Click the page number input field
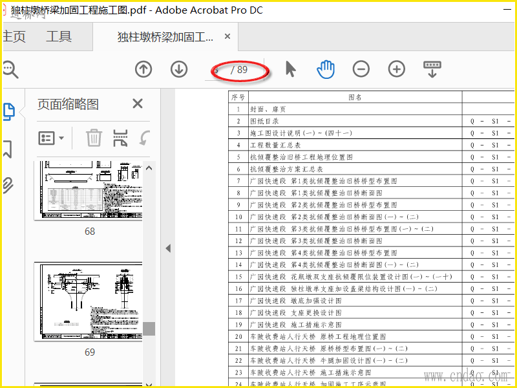The height and width of the screenshot is (388, 517). (216, 70)
